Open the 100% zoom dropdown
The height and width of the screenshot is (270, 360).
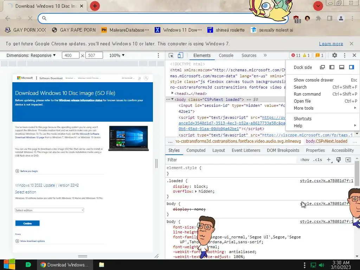pos(117,55)
